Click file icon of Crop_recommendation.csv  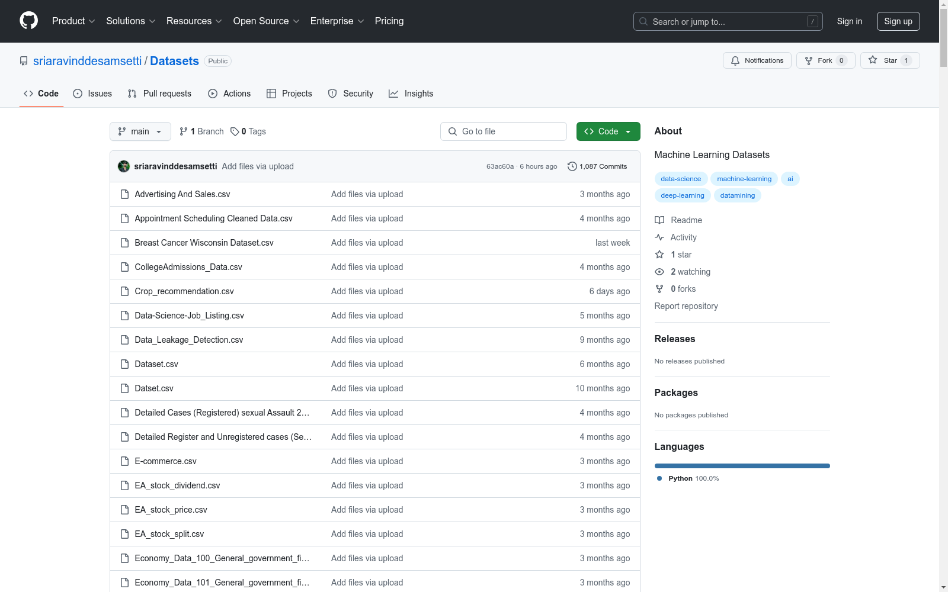pyautogui.click(x=124, y=291)
